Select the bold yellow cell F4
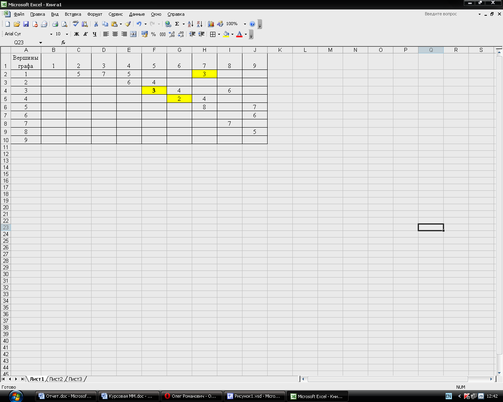The width and height of the screenshot is (503, 402). click(x=154, y=90)
